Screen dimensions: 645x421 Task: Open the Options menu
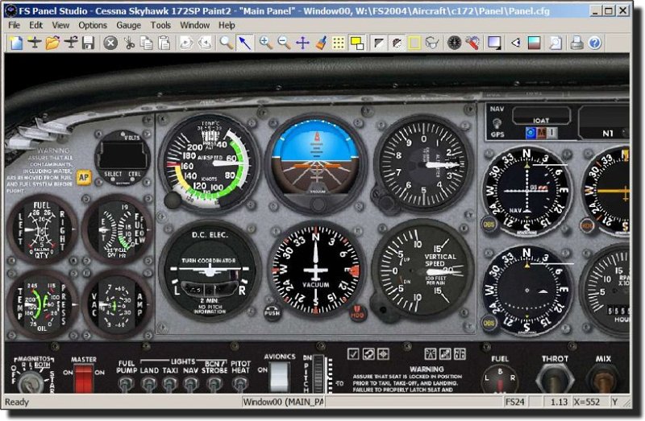(x=93, y=25)
